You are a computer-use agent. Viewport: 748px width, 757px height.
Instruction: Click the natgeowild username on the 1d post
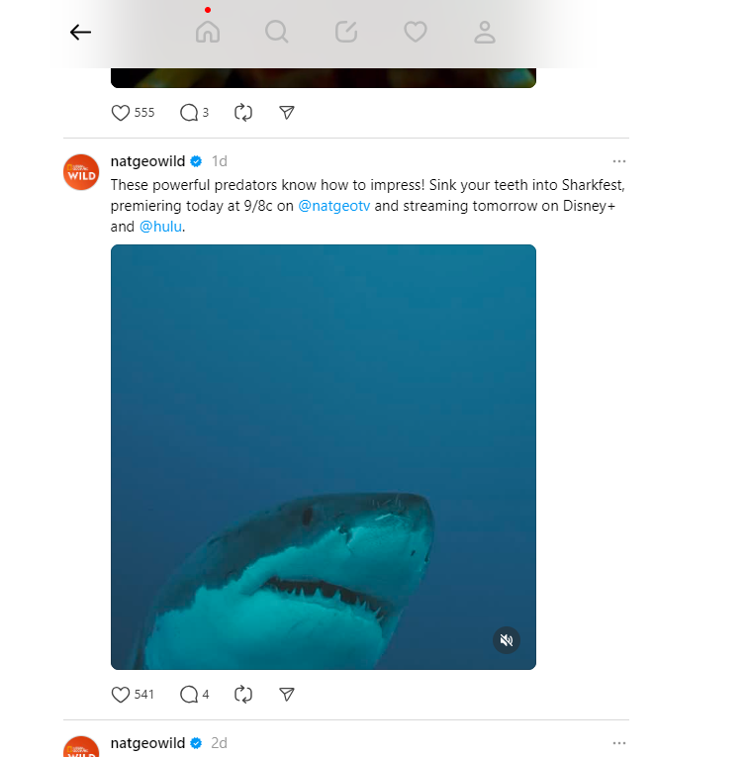[148, 161]
